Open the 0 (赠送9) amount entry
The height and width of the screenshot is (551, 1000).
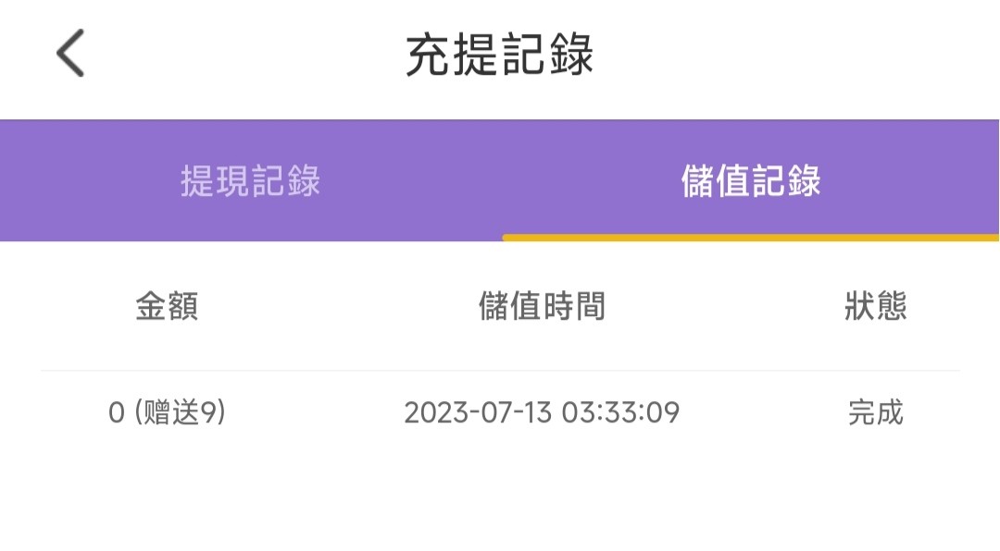167,412
